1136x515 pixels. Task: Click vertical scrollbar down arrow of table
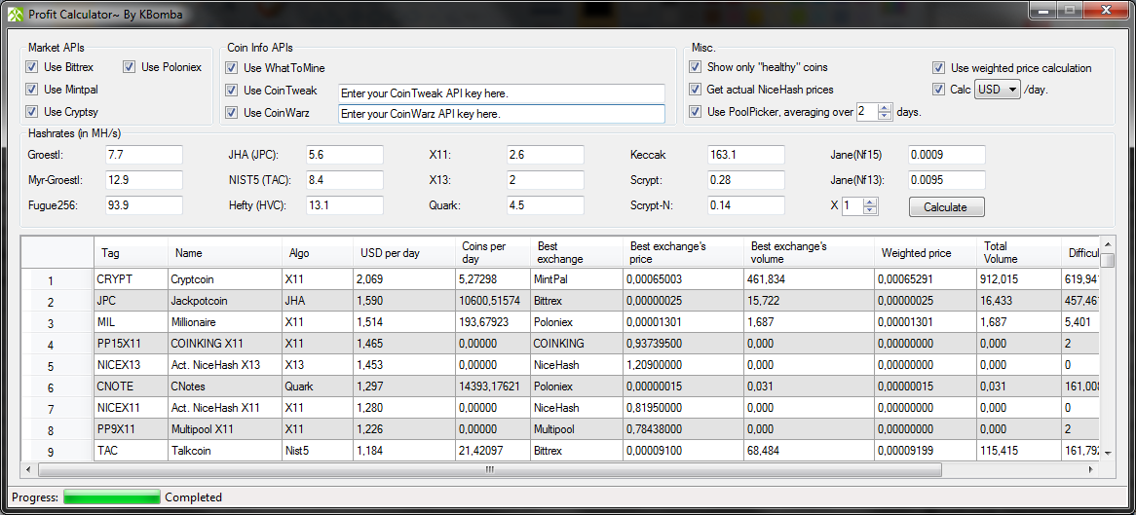click(1108, 453)
